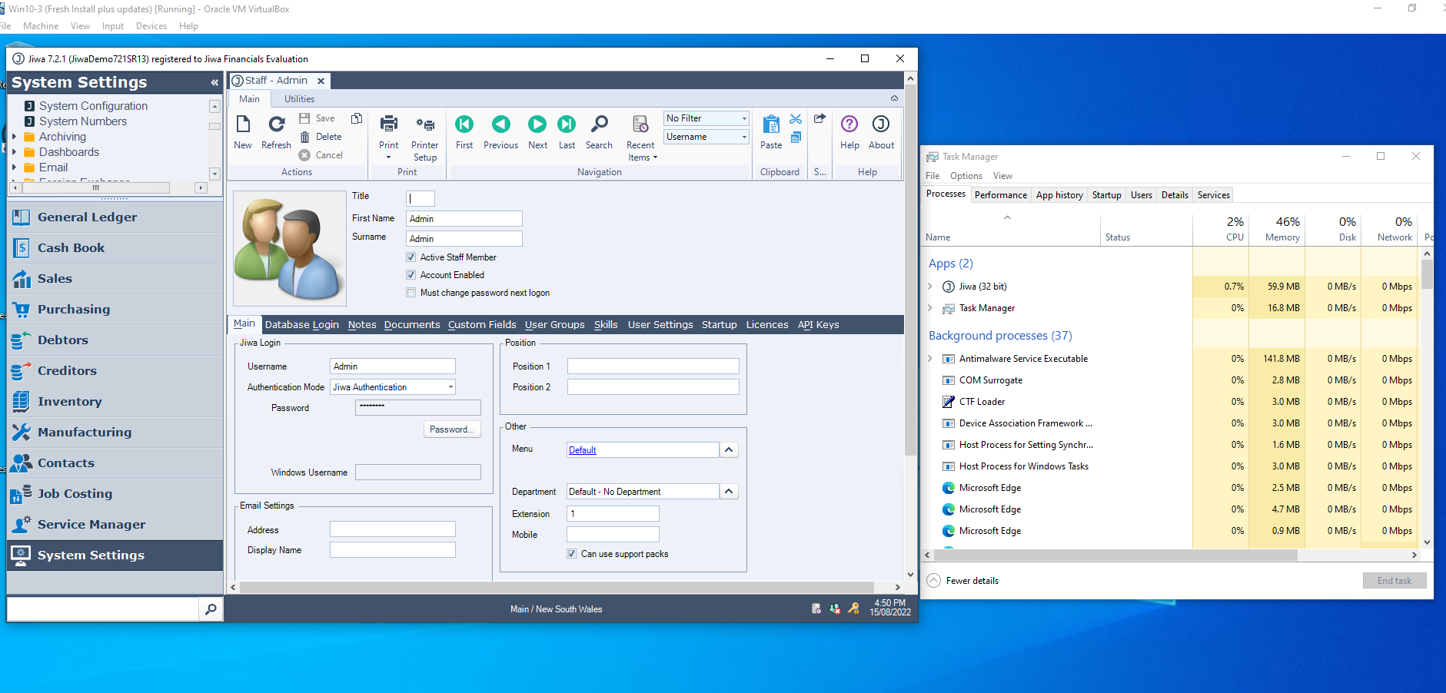Click the Password... button
Screen dimensions: 1446x693
tap(452, 429)
